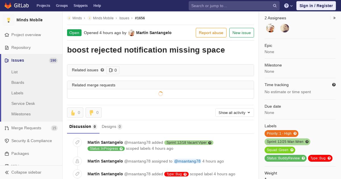Click the Merge Requests count badge 15

(x=54, y=128)
